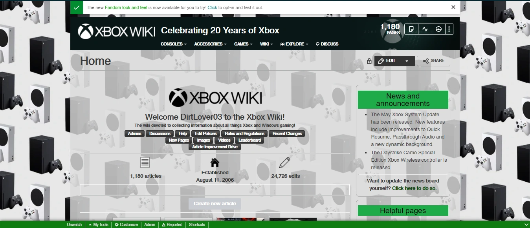Open the Edit Policies quick link
Screen dimensions: 530x228
206,133
